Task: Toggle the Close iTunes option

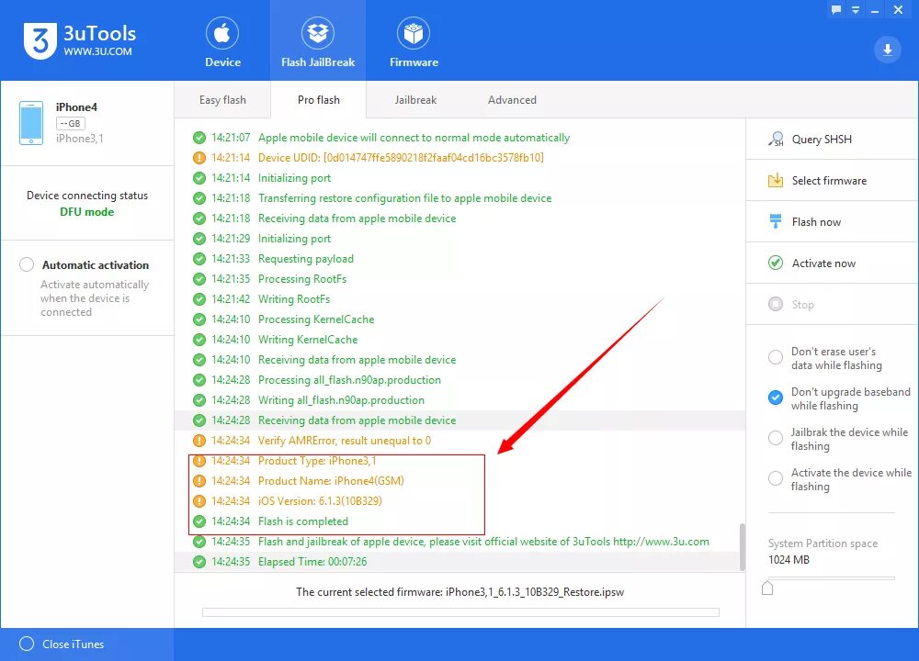Action: [x=27, y=644]
